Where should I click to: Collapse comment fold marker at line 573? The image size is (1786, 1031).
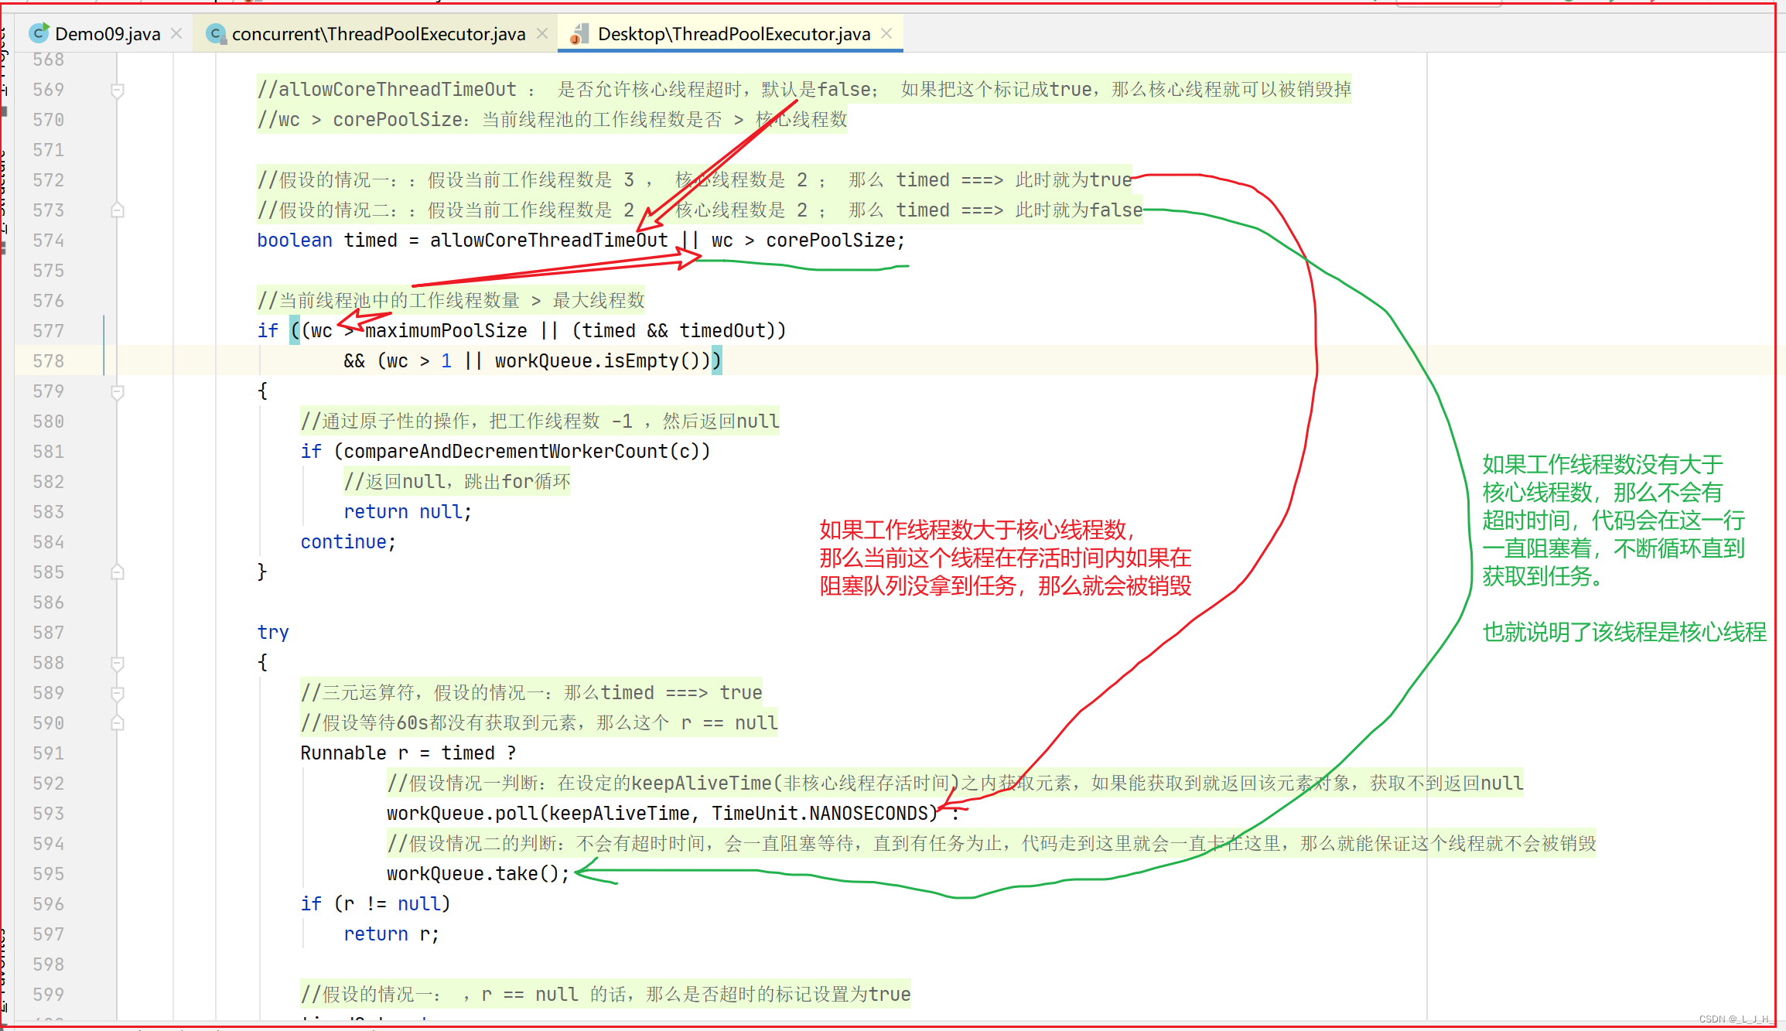pyautogui.click(x=118, y=210)
